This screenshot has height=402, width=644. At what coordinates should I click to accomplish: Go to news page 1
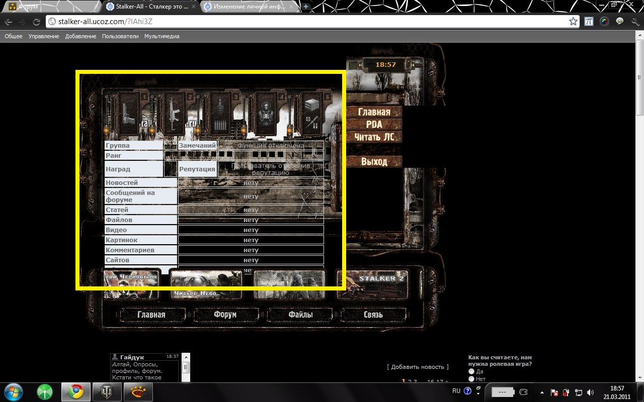(403, 381)
